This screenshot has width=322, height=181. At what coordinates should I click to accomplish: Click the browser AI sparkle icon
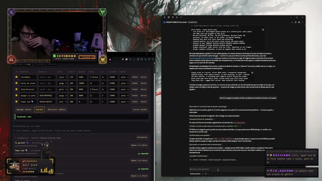pos(145,59)
